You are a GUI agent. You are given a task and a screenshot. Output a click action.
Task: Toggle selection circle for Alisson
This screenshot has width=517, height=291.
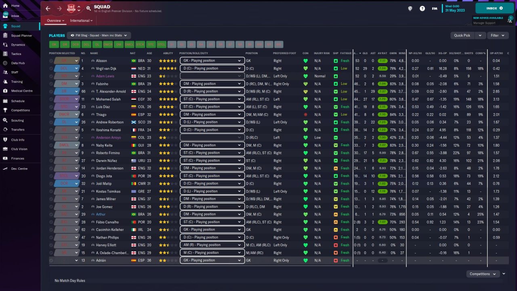click(x=51, y=61)
